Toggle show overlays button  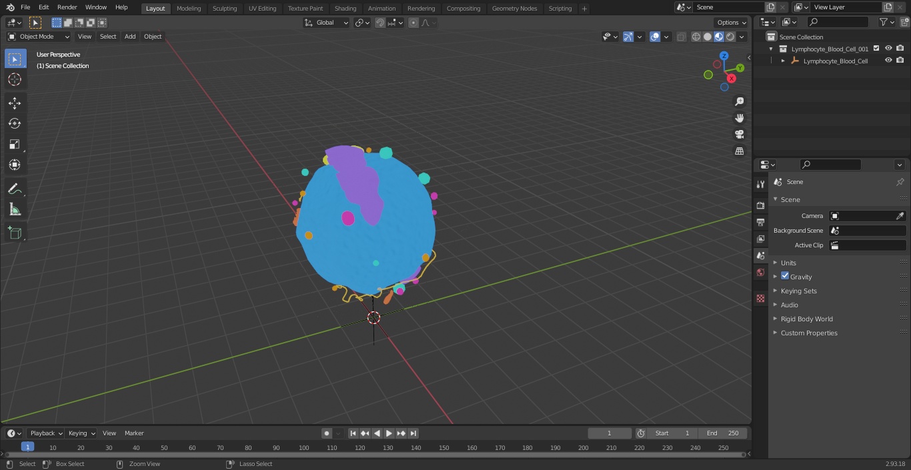coord(655,37)
